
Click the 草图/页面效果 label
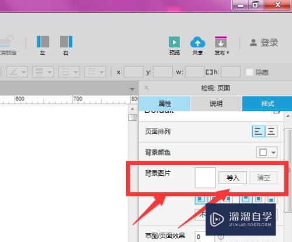165,236
